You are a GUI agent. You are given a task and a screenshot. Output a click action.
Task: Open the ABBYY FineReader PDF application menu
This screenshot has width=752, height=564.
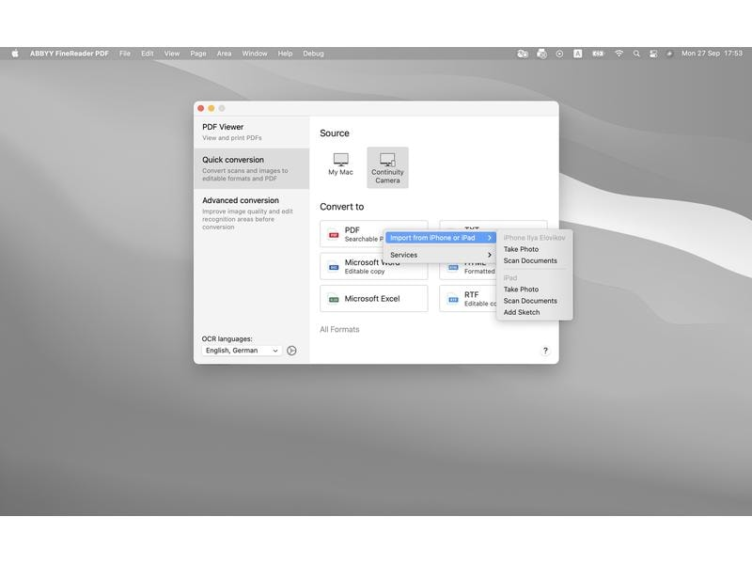[69, 54]
